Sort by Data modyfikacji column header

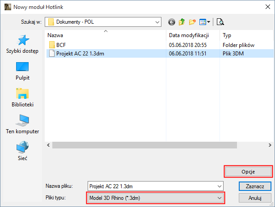[x=193, y=35]
